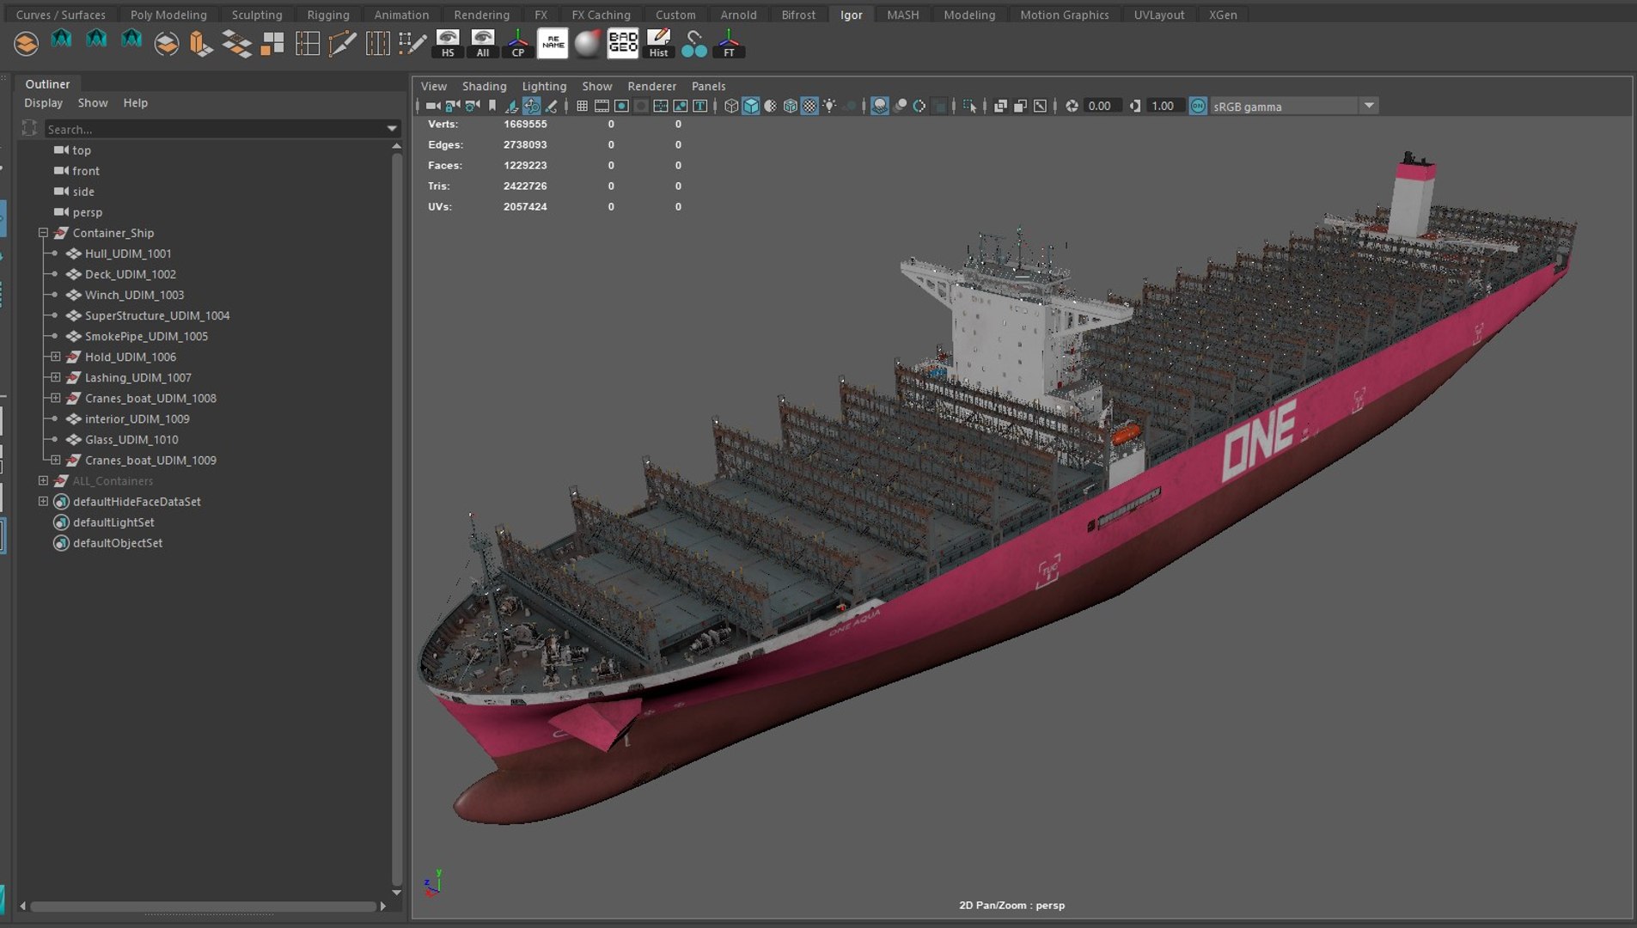Switch to the Poly Modeling shelf tab

tap(168, 15)
